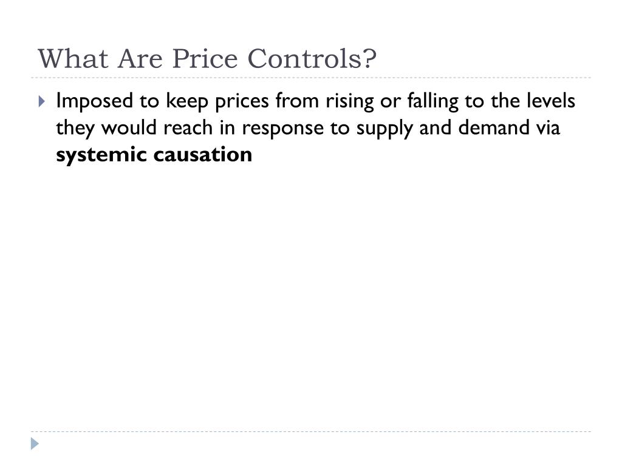Viewport: 622px width, 466px height.
Task: Select the bold text "systemic causation"
Action: click(x=154, y=155)
